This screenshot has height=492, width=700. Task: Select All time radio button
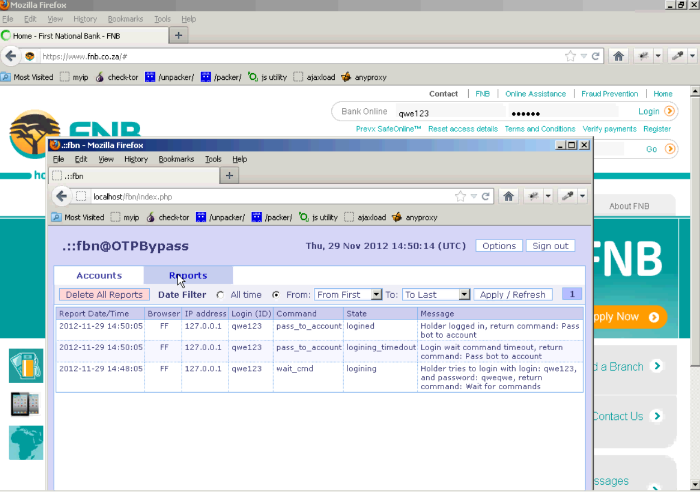(220, 295)
